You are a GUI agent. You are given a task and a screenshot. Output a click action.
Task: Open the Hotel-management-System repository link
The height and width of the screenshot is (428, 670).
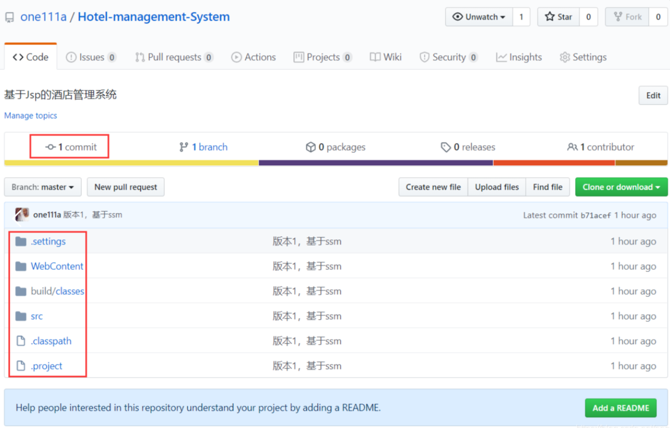pos(154,17)
